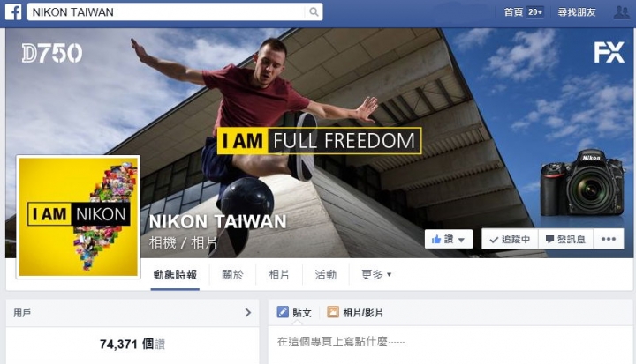Click the 首頁 home link

513,12
